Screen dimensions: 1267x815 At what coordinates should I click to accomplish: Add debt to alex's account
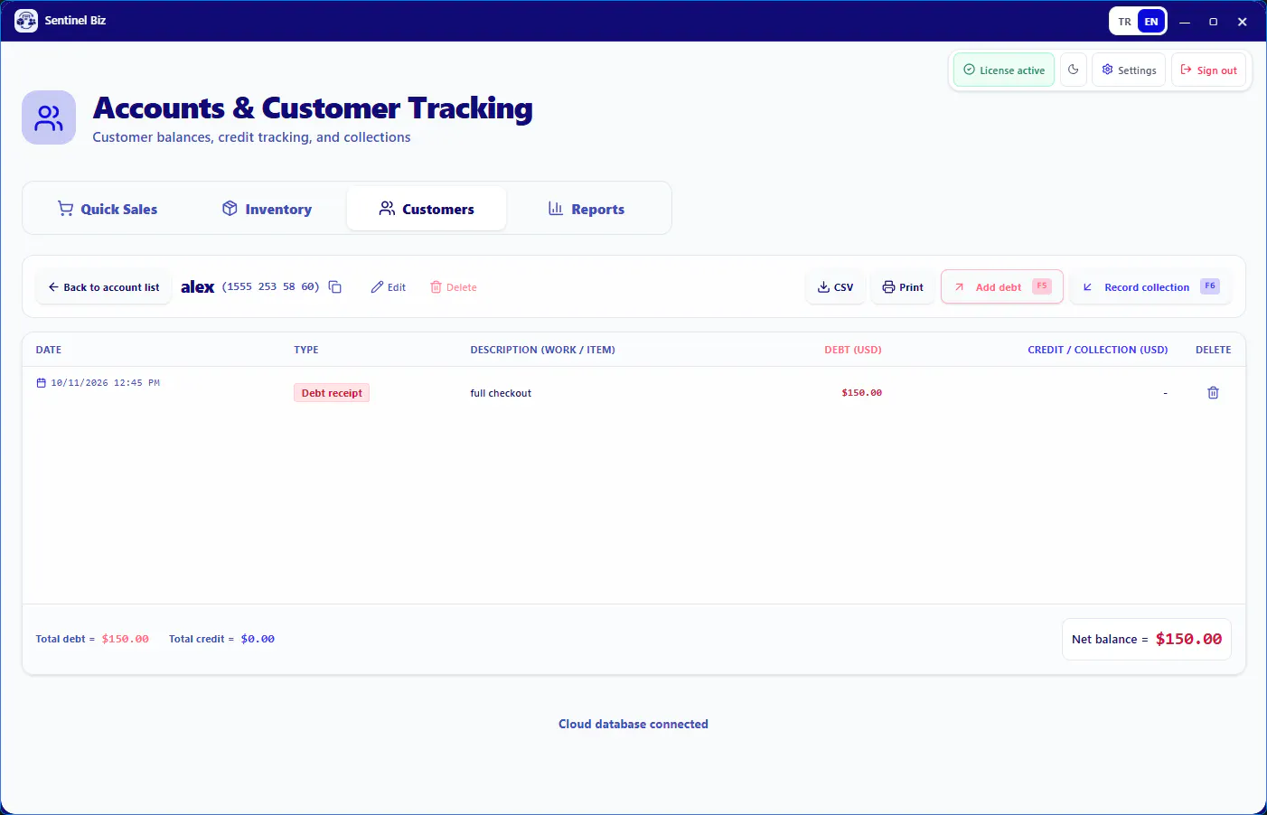click(x=1002, y=287)
